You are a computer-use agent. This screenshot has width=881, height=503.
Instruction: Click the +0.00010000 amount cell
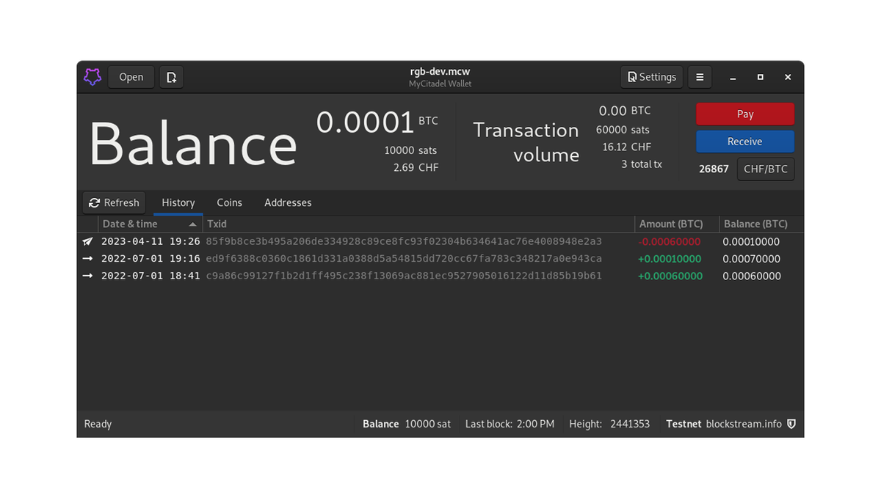pos(670,259)
